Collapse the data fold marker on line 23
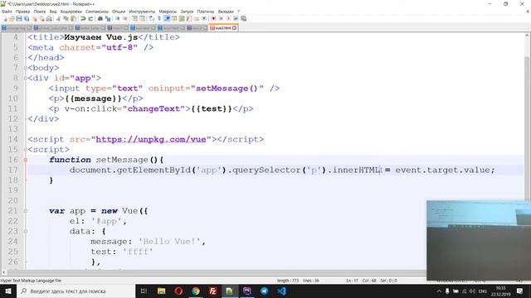This screenshot has width=531, height=298. pyautogui.click(x=26, y=231)
